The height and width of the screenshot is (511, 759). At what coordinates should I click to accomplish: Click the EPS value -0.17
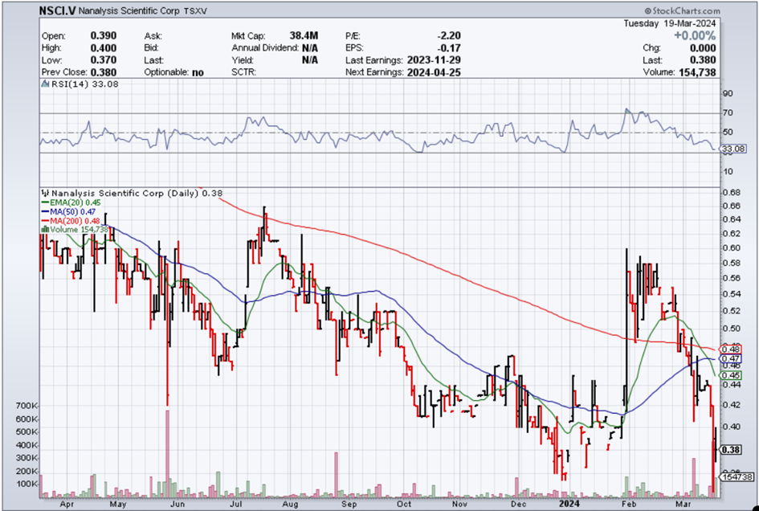(x=448, y=48)
